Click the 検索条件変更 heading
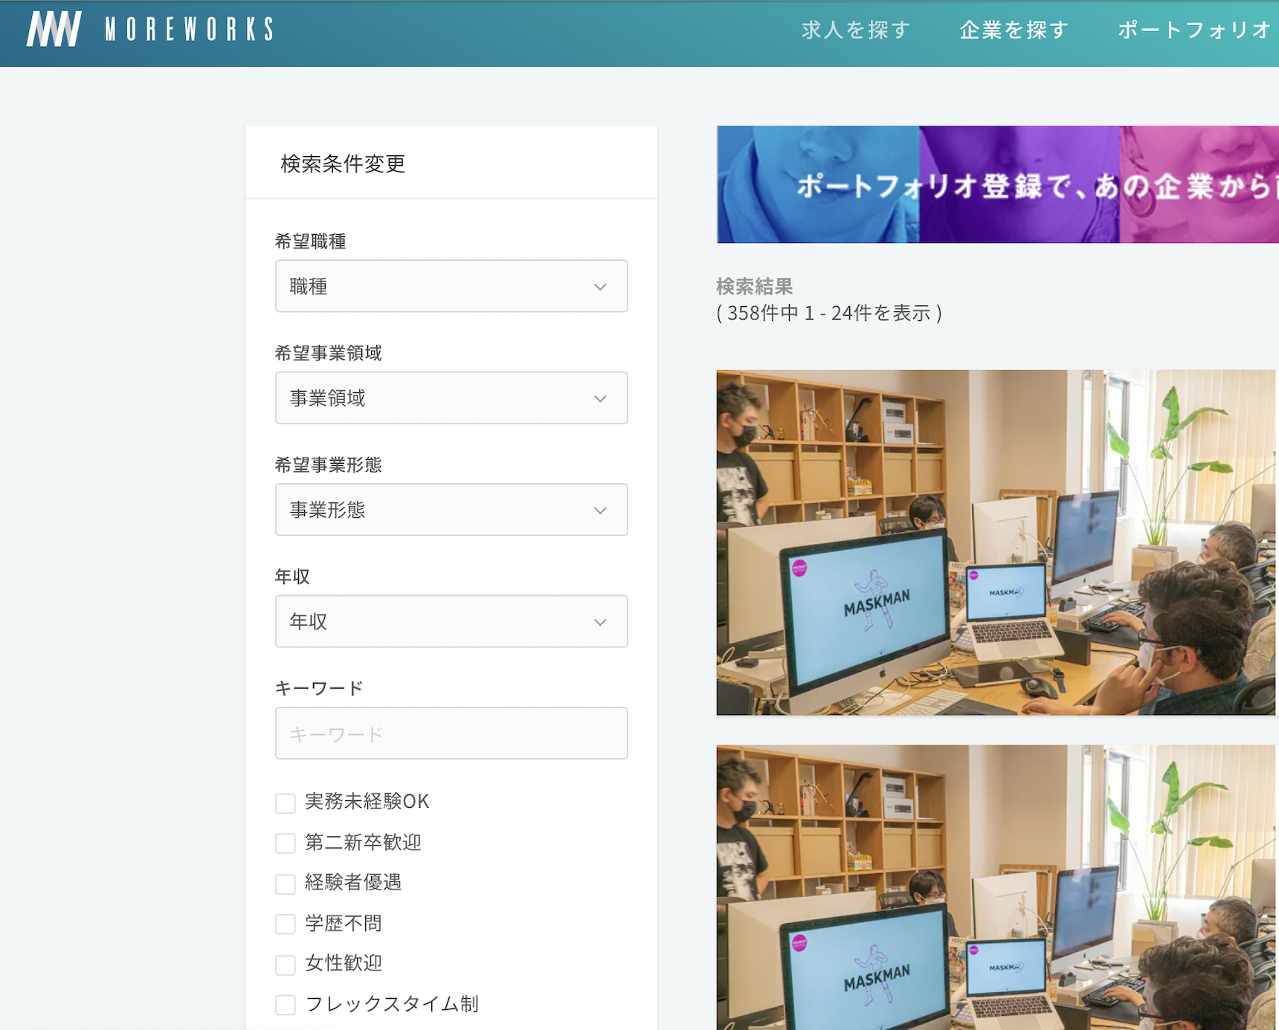 click(343, 163)
